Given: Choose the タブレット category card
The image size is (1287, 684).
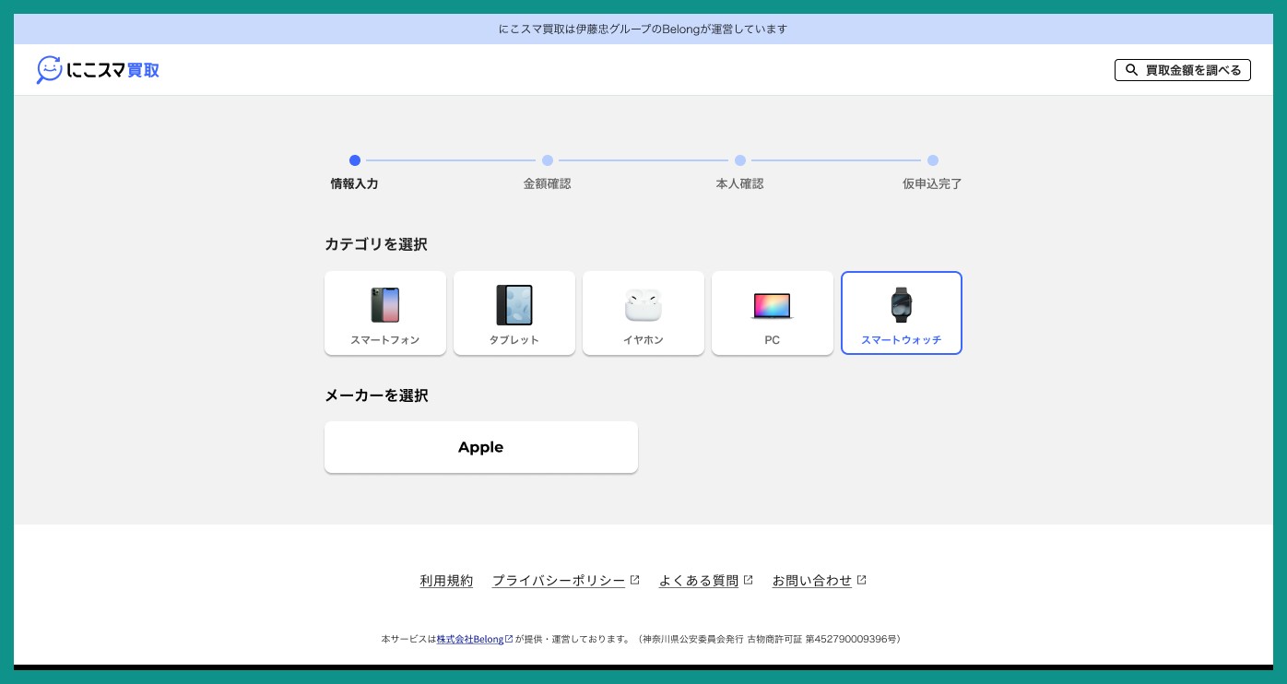Looking at the screenshot, I should tap(514, 313).
